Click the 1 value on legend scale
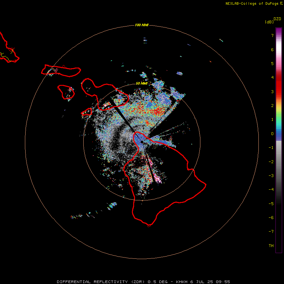 click(272, 120)
